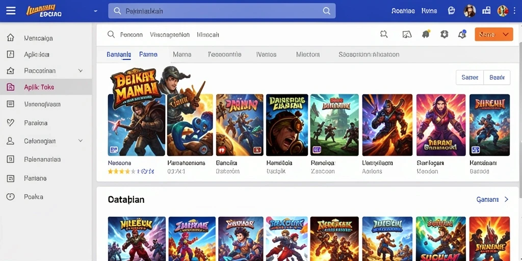Open the notifications bell with blue dot
Screen dimensions: 522x261
coord(462,34)
